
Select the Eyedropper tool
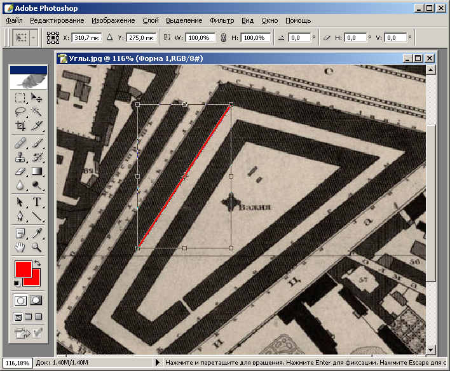click(37, 233)
